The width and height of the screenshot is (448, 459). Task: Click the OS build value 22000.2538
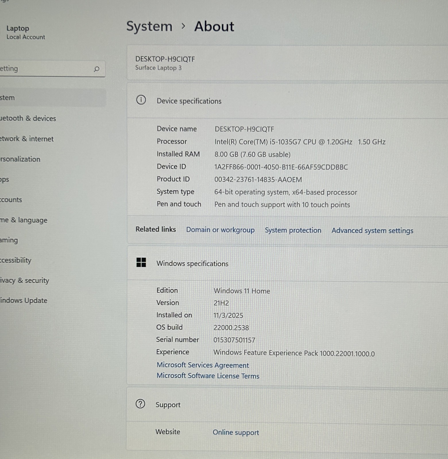point(231,328)
